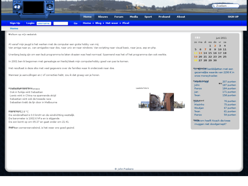The width and height of the screenshot is (248, 186).
Task: Click the Home breadcrumb link
Action: (x=14, y=29)
